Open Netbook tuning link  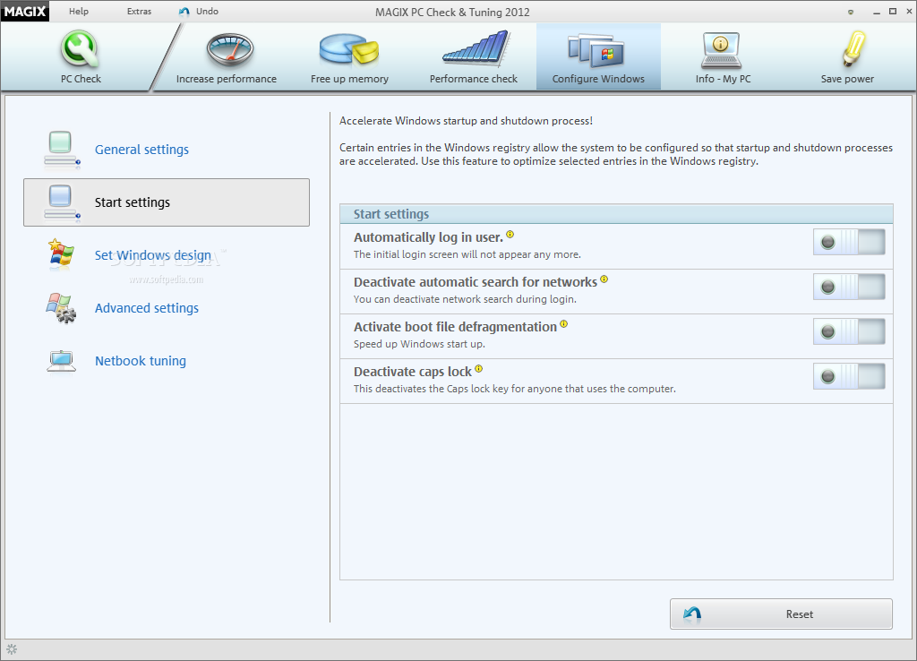coord(141,361)
